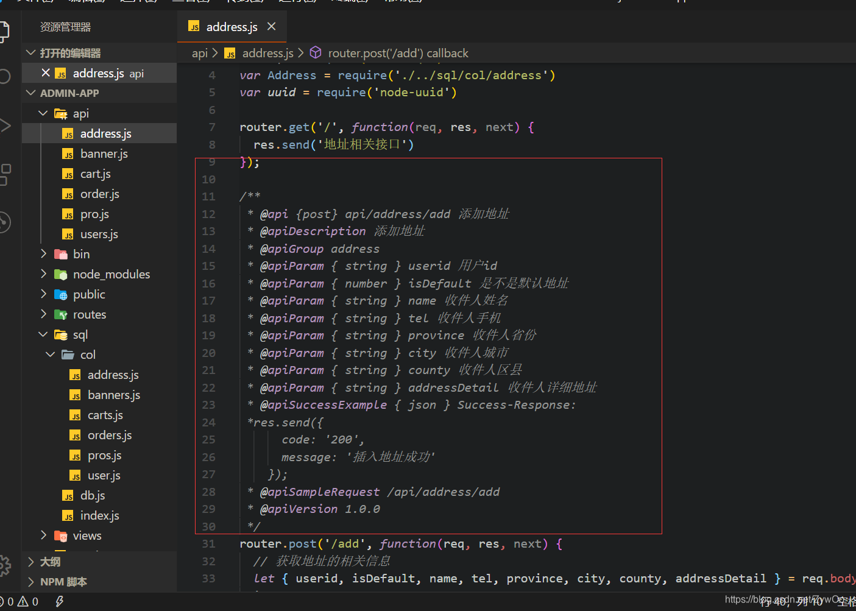Viewport: 856px width, 611px height.
Task: Click the col folder icon
Action: coord(68,355)
